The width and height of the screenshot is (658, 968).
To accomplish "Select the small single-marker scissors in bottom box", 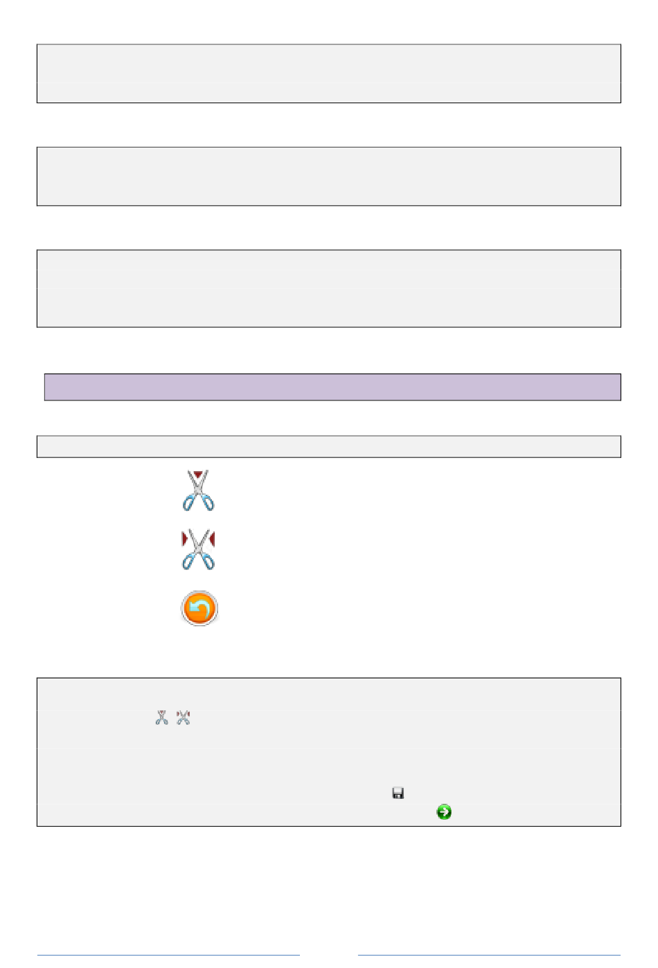I will point(161,718).
